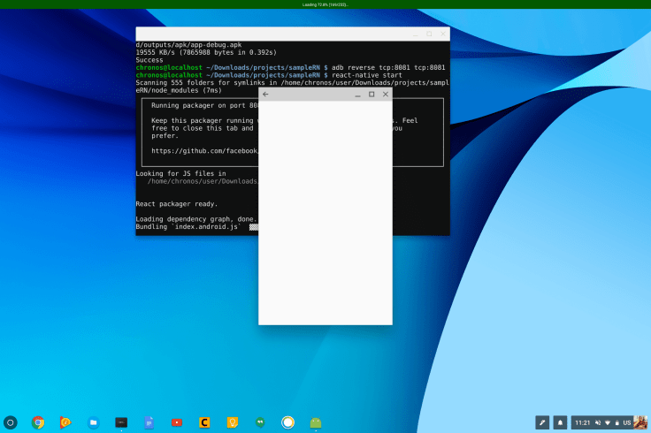Open the notifications bell
The width and height of the screenshot is (651, 433).
click(560, 422)
